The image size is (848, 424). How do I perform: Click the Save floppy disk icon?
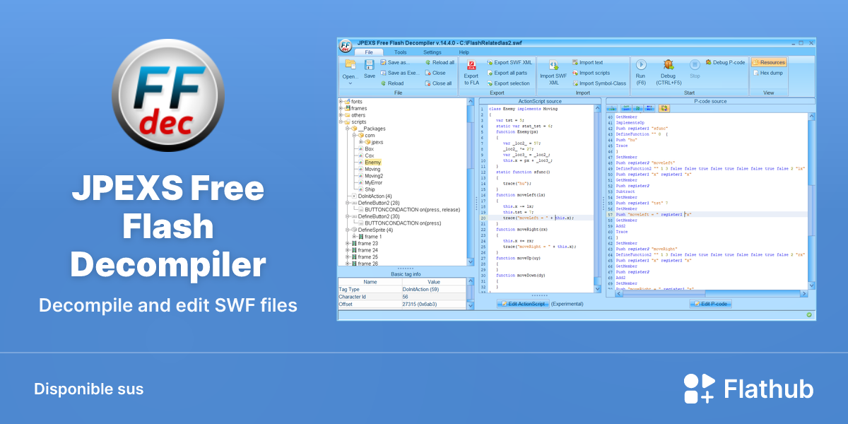point(370,64)
